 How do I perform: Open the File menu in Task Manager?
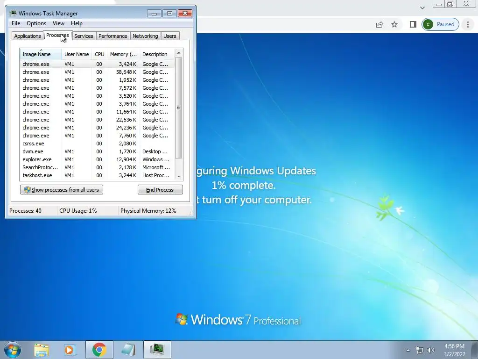[x=16, y=23]
